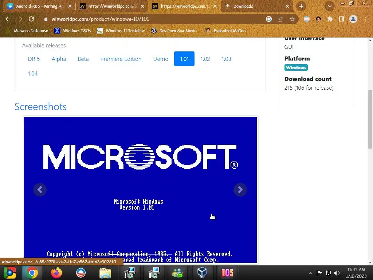Switch to the first winworldpc tab
373x280 pixels.
112,7
